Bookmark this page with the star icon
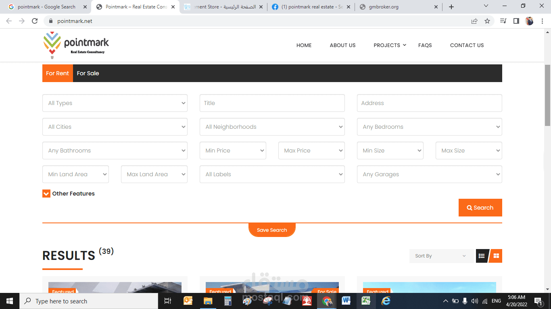This screenshot has height=309, width=551. [487, 21]
